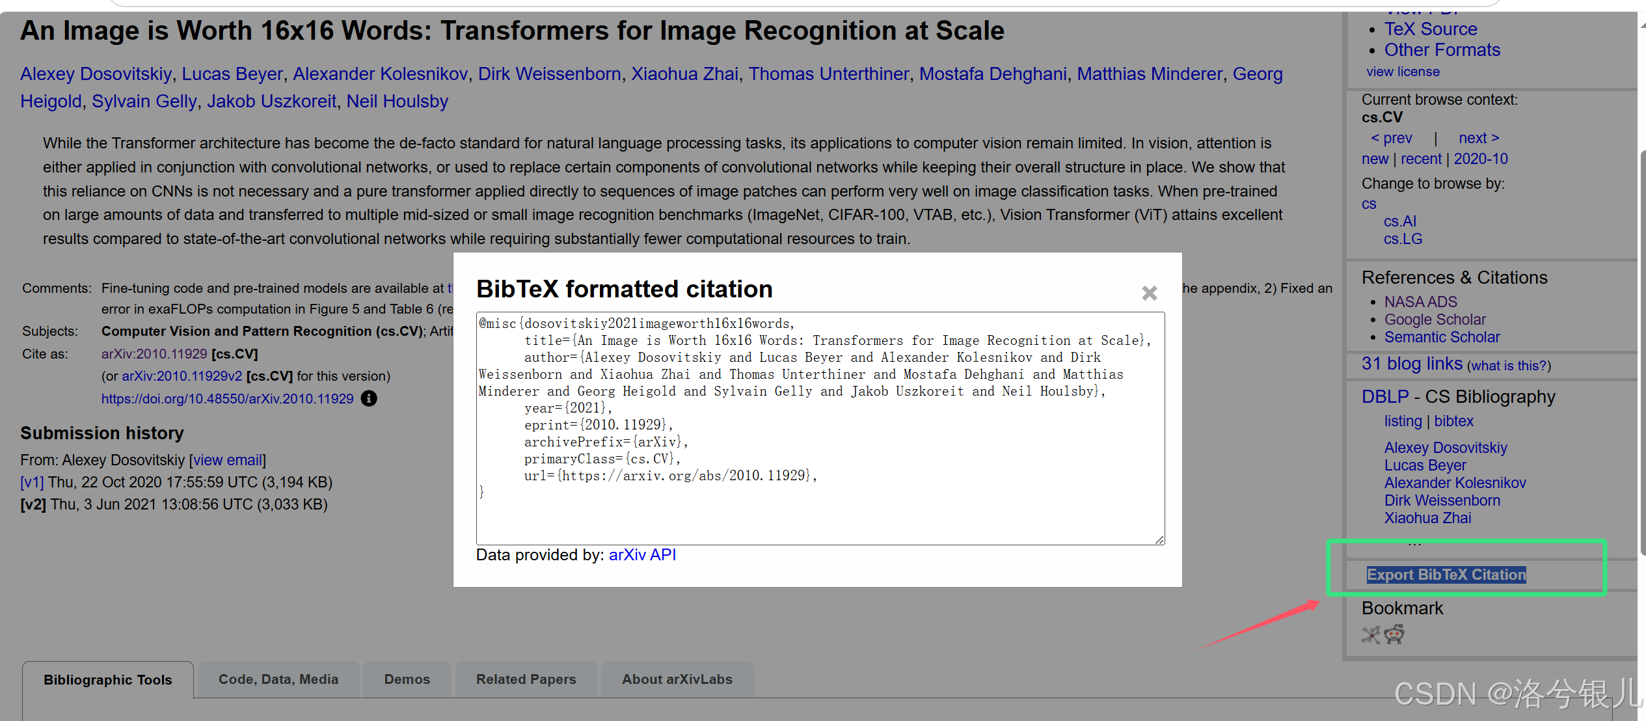Screen dimensions: 1646x721
Task: Click the DOI info circle icon
Action: 369,398
